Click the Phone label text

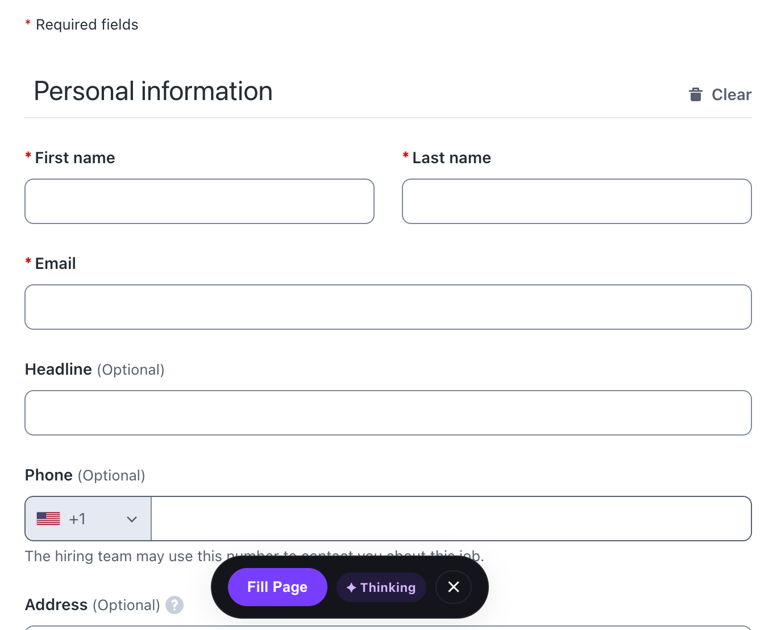click(49, 475)
